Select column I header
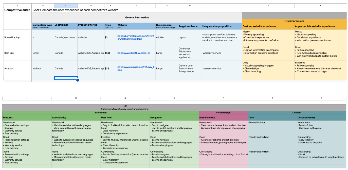Image resolution: width=348 pixels, height=170 pixels. [222, 5]
